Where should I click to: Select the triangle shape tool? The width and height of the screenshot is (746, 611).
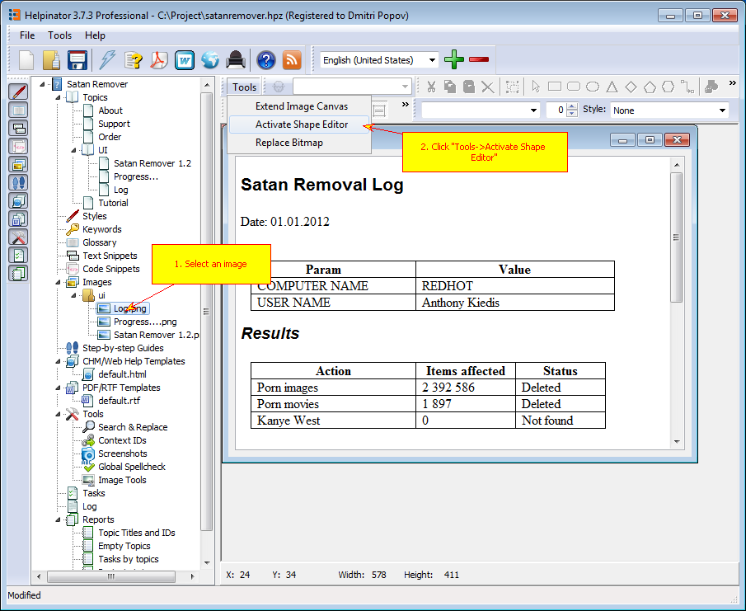pos(612,87)
